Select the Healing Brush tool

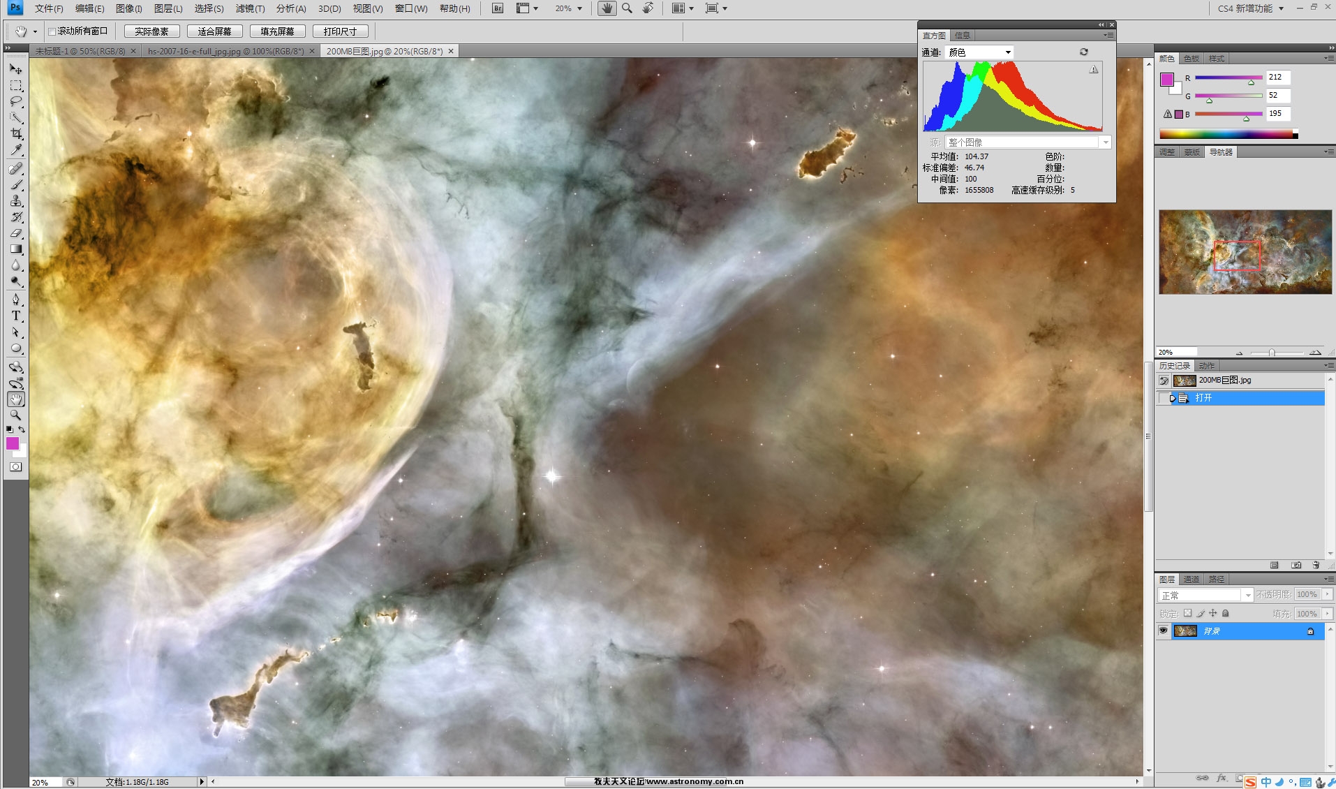coord(16,169)
